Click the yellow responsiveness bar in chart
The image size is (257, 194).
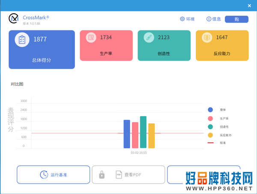(152, 136)
